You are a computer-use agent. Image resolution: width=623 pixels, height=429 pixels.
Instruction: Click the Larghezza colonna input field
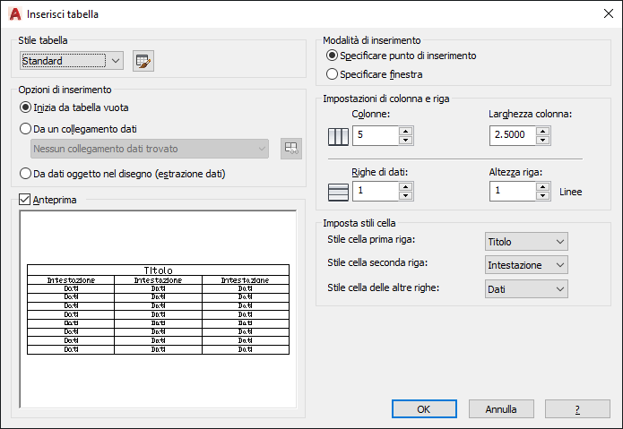point(513,136)
